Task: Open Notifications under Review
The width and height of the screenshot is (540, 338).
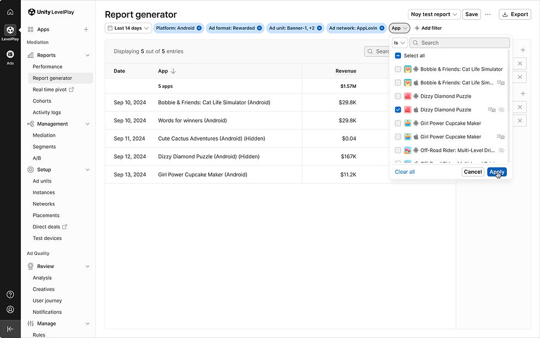Action: 47,312
